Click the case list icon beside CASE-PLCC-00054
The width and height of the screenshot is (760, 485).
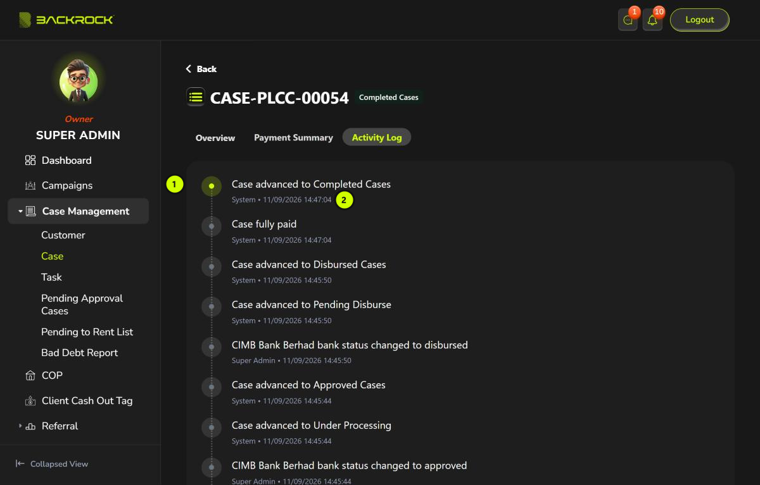196,97
